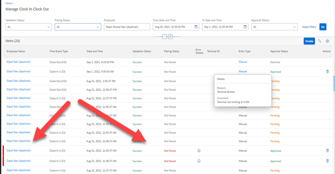Image resolution: width=335 pixels, height=174 pixels.
Task: Pin the filter header with the pin icon
Action: pyautogui.click(x=170, y=37)
